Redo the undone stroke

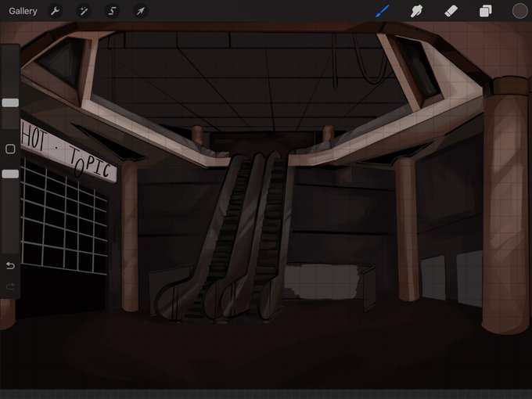tap(10, 286)
